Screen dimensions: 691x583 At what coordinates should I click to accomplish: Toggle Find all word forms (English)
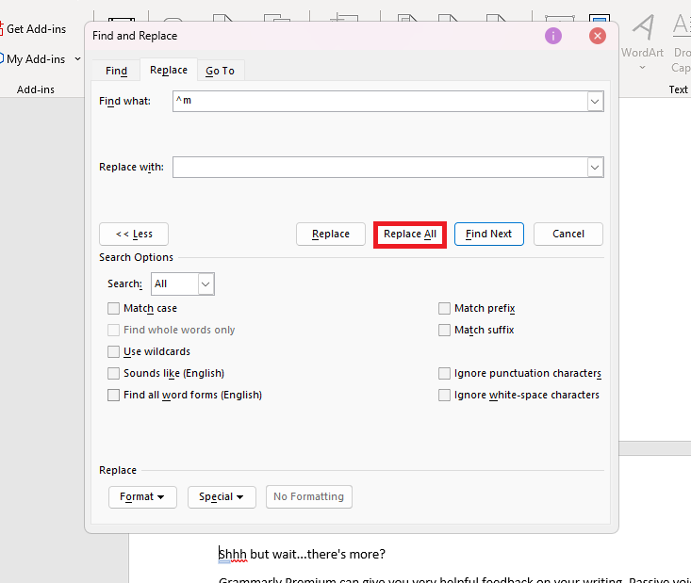click(114, 395)
